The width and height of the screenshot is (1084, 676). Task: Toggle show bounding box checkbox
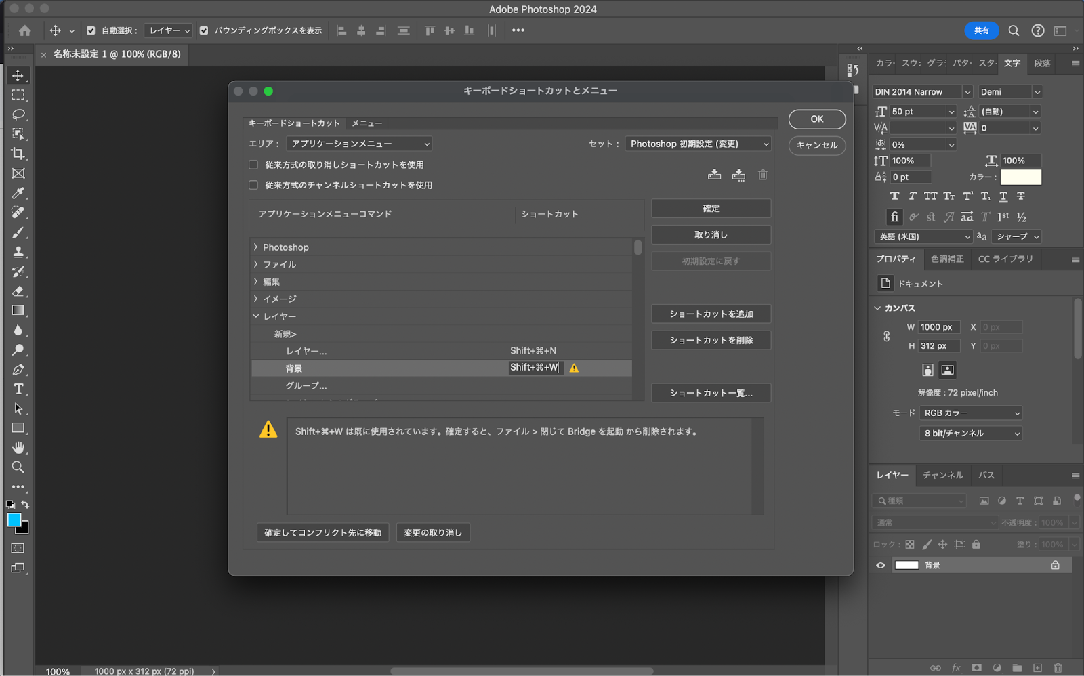[204, 30]
